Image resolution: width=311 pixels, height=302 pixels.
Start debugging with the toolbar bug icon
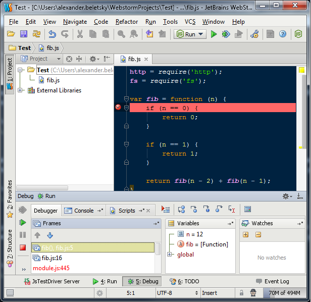click(226, 34)
